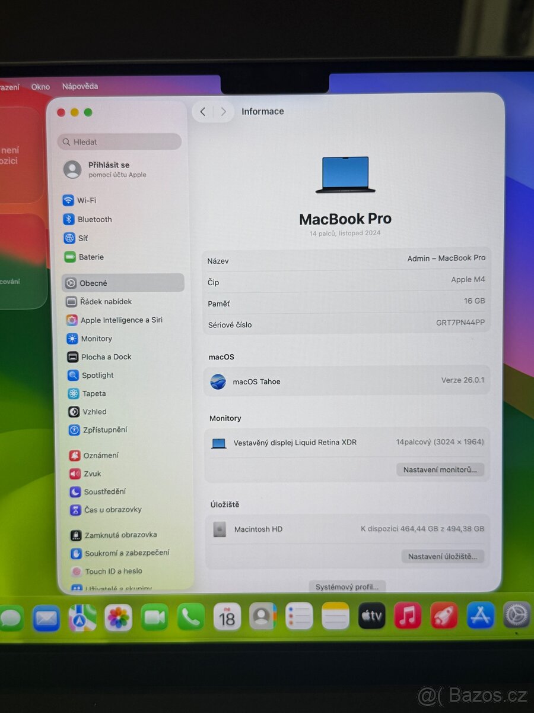Open Touch ID a heslo settings
The width and height of the screenshot is (534, 713).
[x=107, y=571]
